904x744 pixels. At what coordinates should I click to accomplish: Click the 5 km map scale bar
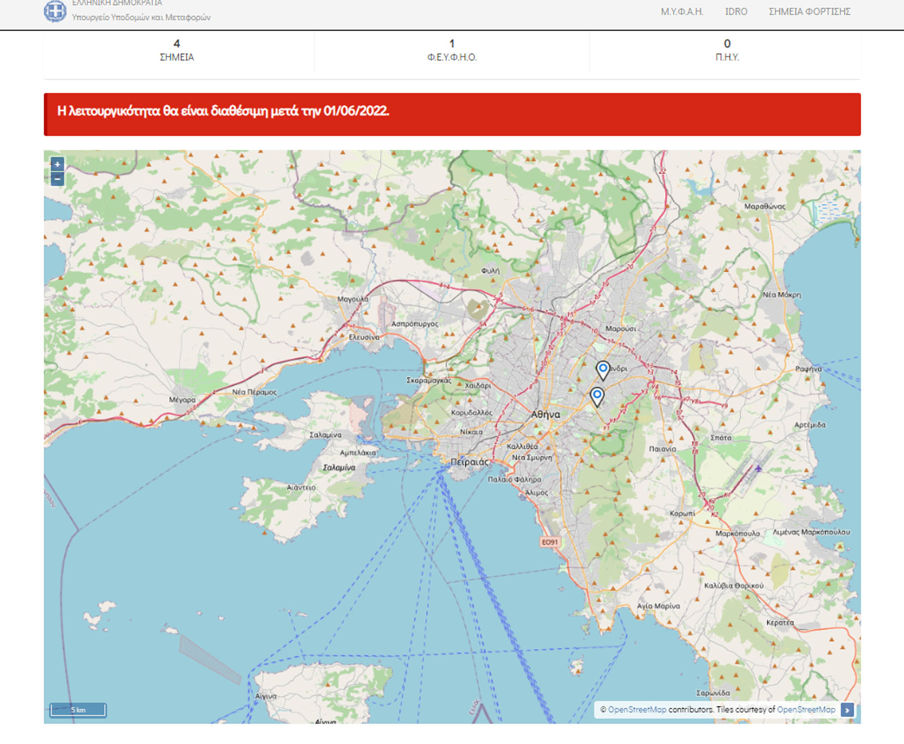click(78, 710)
